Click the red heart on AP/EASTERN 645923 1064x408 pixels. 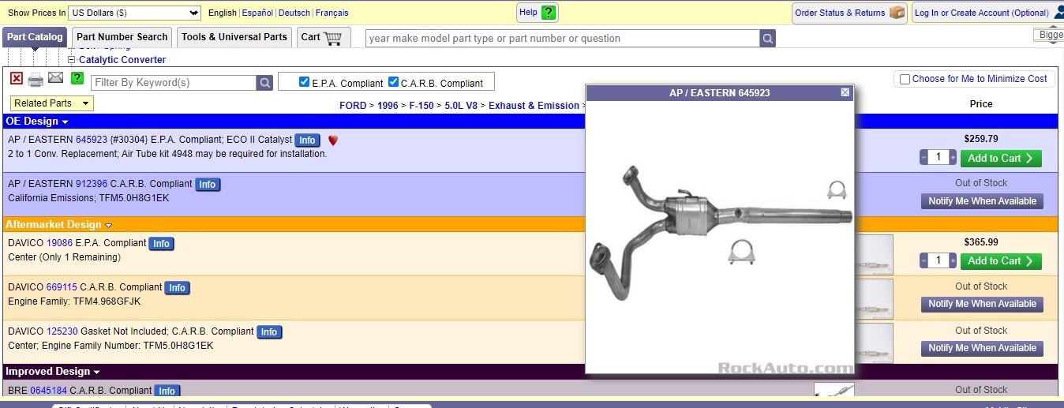click(333, 140)
